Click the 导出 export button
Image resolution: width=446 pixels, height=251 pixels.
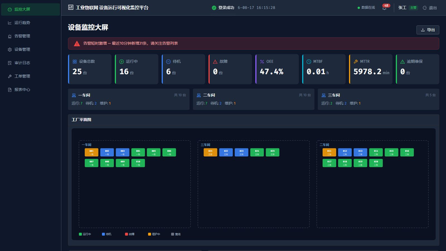point(428,30)
